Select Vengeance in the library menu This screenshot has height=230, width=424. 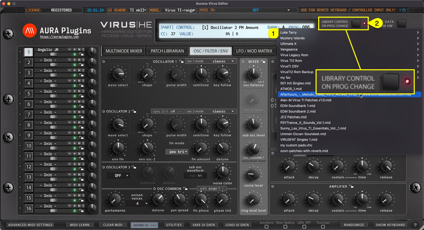pos(289,49)
